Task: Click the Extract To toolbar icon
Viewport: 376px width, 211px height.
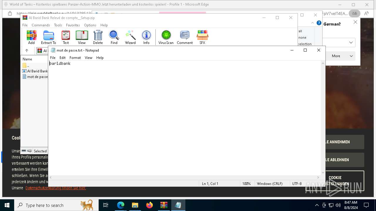Action: (x=48, y=37)
